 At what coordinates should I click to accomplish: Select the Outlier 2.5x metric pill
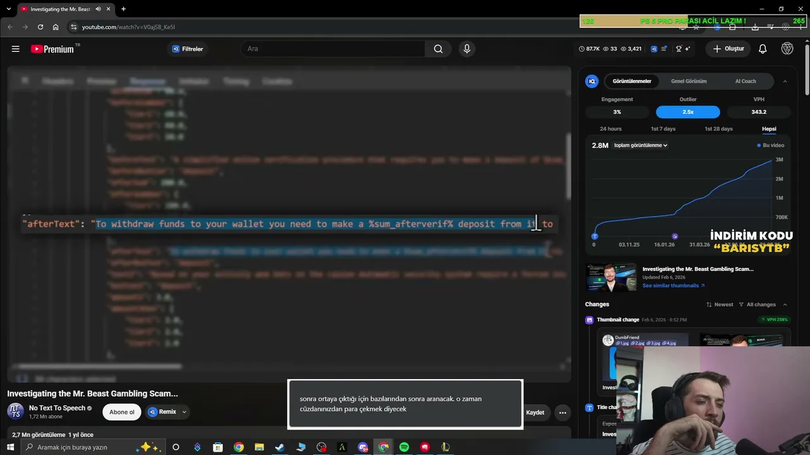[688, 112]
